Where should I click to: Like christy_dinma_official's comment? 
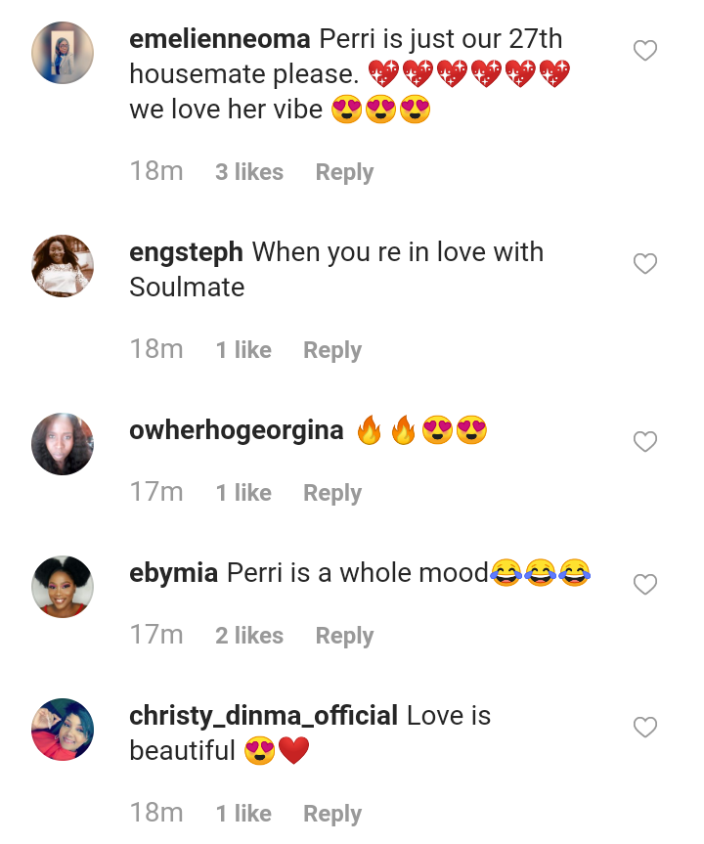click(644, 728)
